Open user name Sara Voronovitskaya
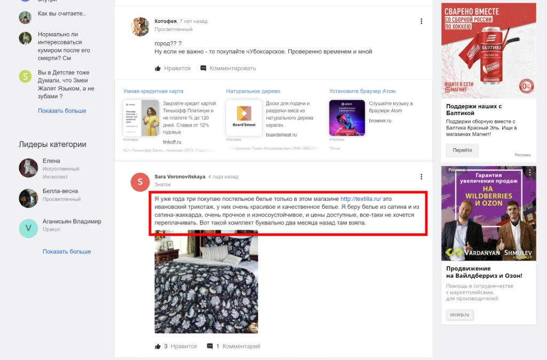This screenshot has width=547, height=360. click(179, 176)
